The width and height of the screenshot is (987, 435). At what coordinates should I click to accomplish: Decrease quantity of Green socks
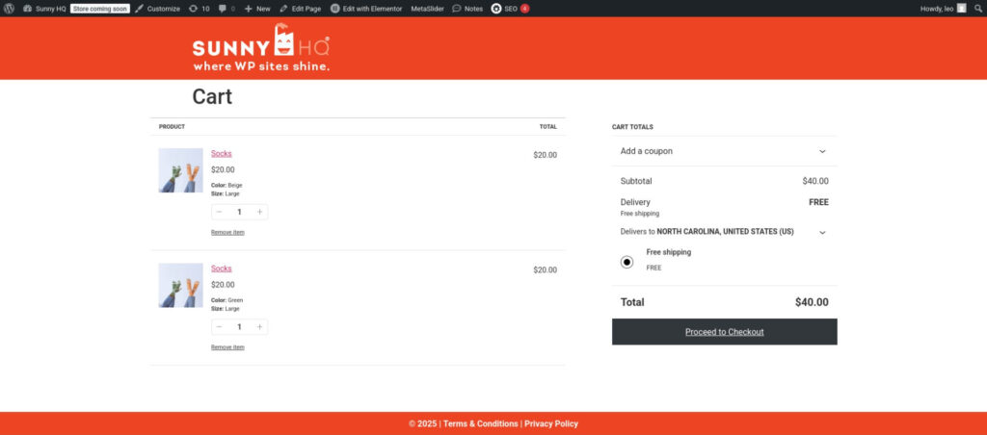(x=219, y=327)
